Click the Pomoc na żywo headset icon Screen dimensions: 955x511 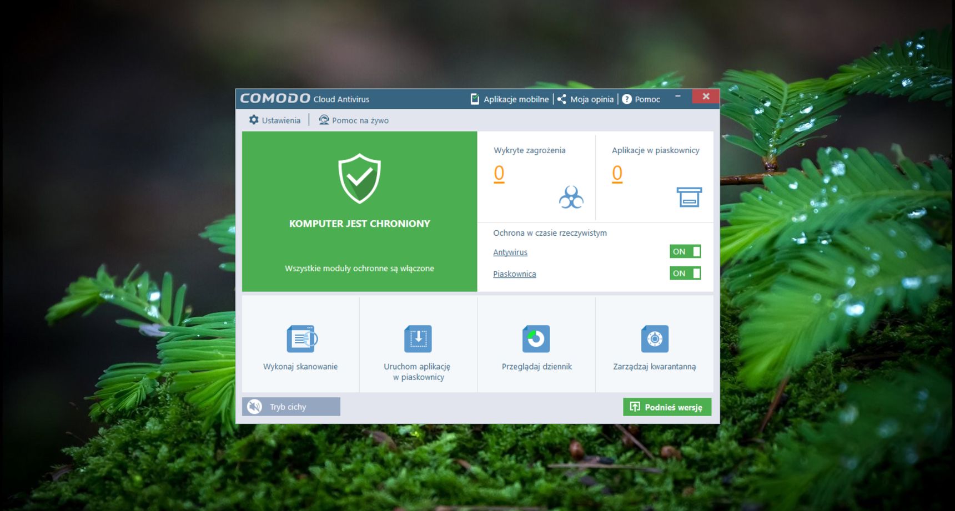point(324,120)
